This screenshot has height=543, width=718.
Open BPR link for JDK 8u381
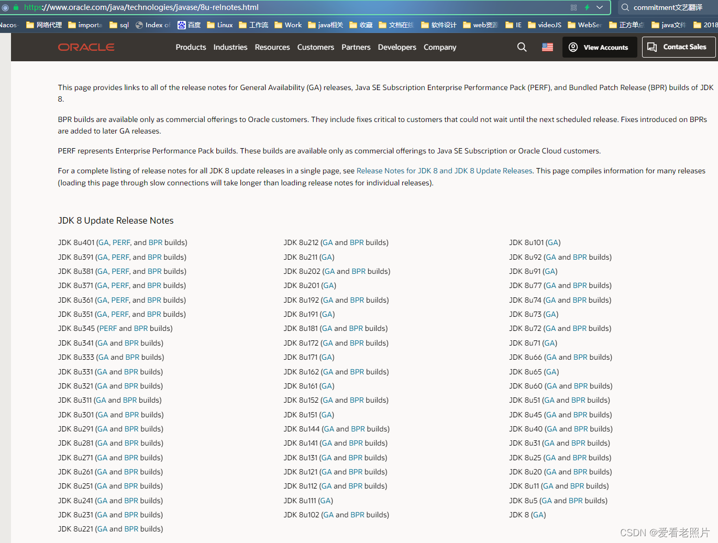point(154,271)
